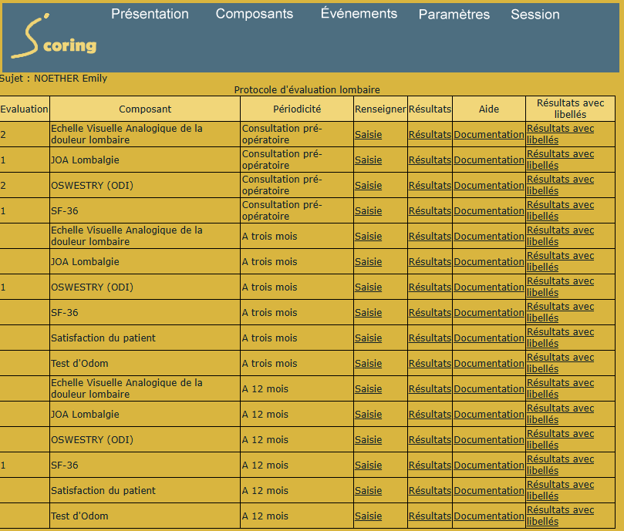Click the Composant column header
The image size is (624, 531).
[145, 109]
